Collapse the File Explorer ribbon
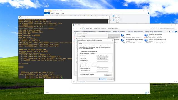The image size is (178, 100). click(147, 13)
